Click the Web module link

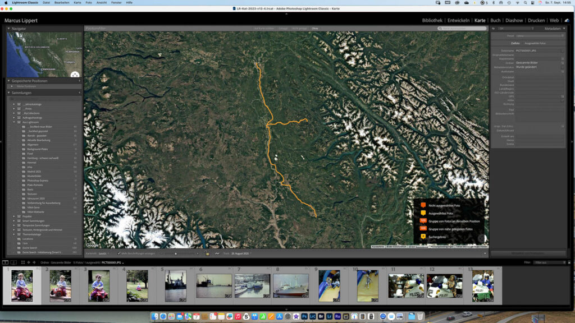[x=554, y=21]
